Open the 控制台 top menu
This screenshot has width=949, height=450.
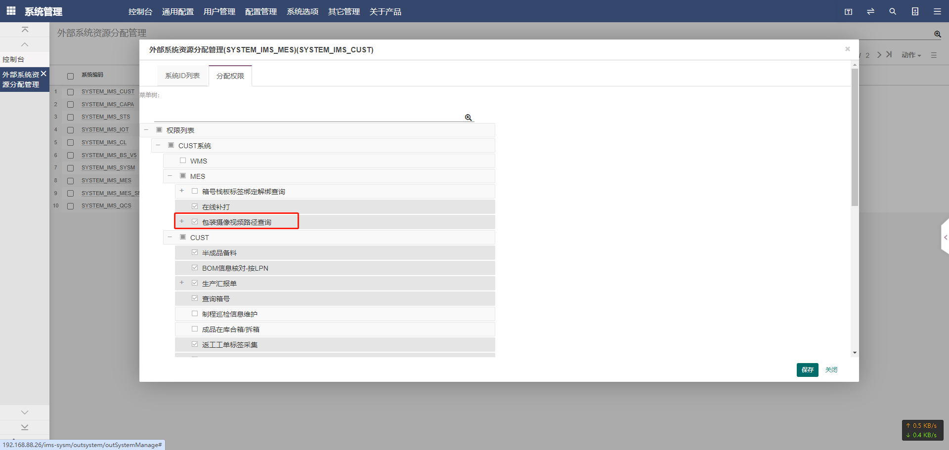140,11
